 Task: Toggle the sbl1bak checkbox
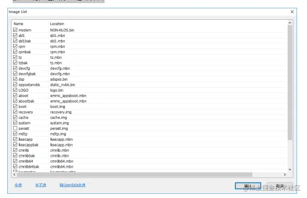[15, 41]
